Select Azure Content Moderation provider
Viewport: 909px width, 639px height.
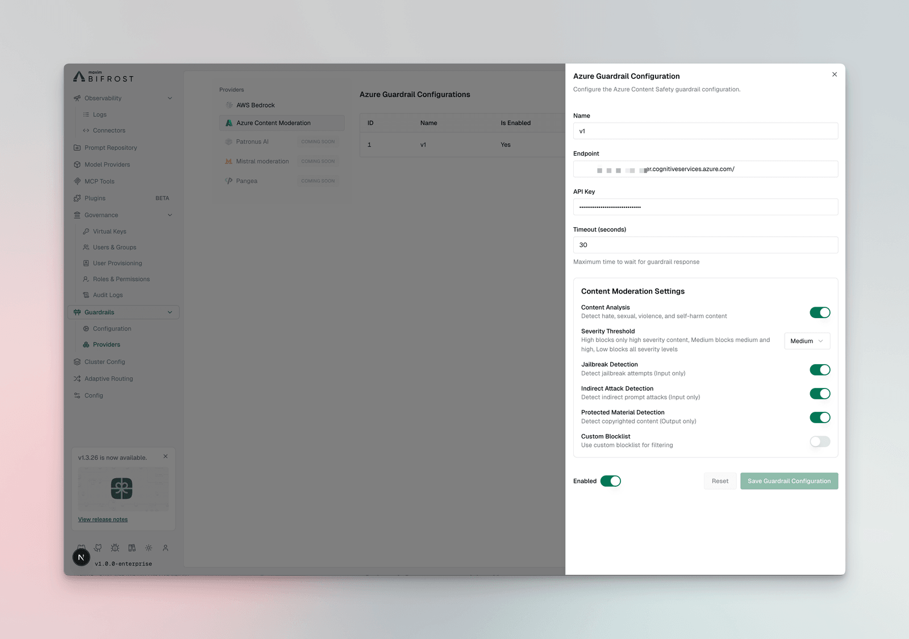point(282,123)
